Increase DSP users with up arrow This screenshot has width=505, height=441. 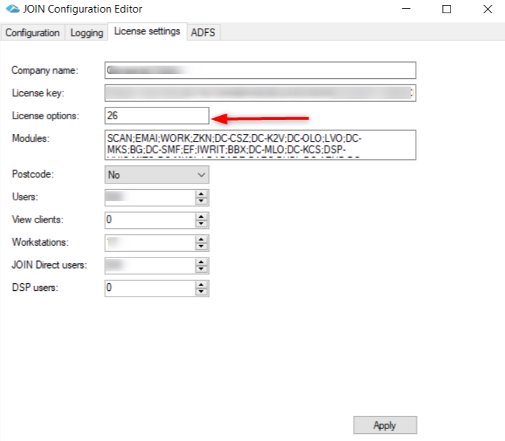coord(201,285)
